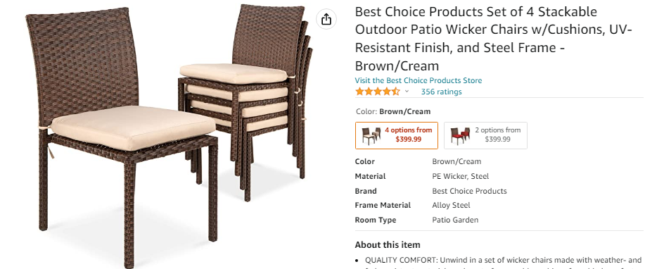
Task: Click the orange star rating icons
Action: click(378, 92)
